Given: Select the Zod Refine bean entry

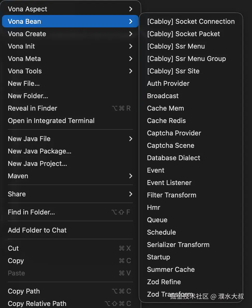Looking at the screenshot, I should pyautogui.click(x=164, y=282).
